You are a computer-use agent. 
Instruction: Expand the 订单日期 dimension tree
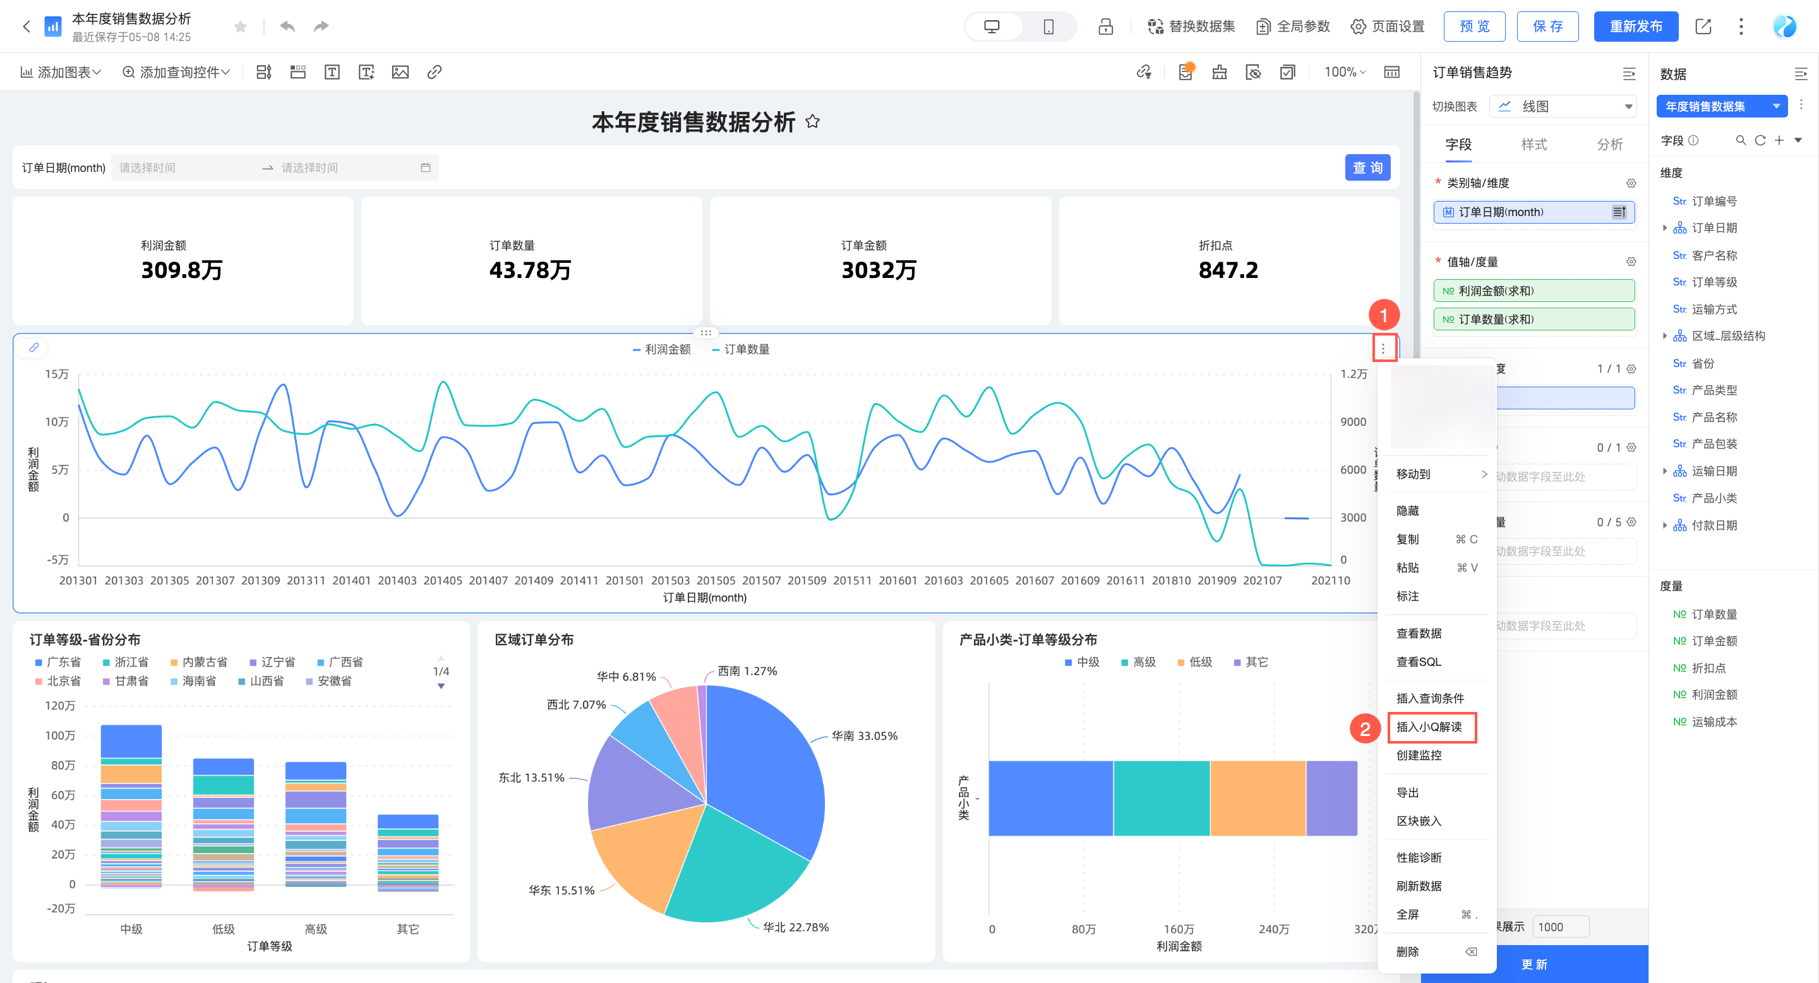[x=1665, y=228]
